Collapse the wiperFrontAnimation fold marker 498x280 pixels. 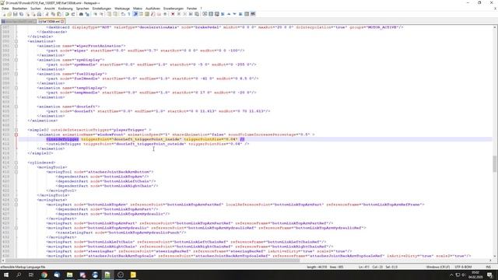pos(16,46)
